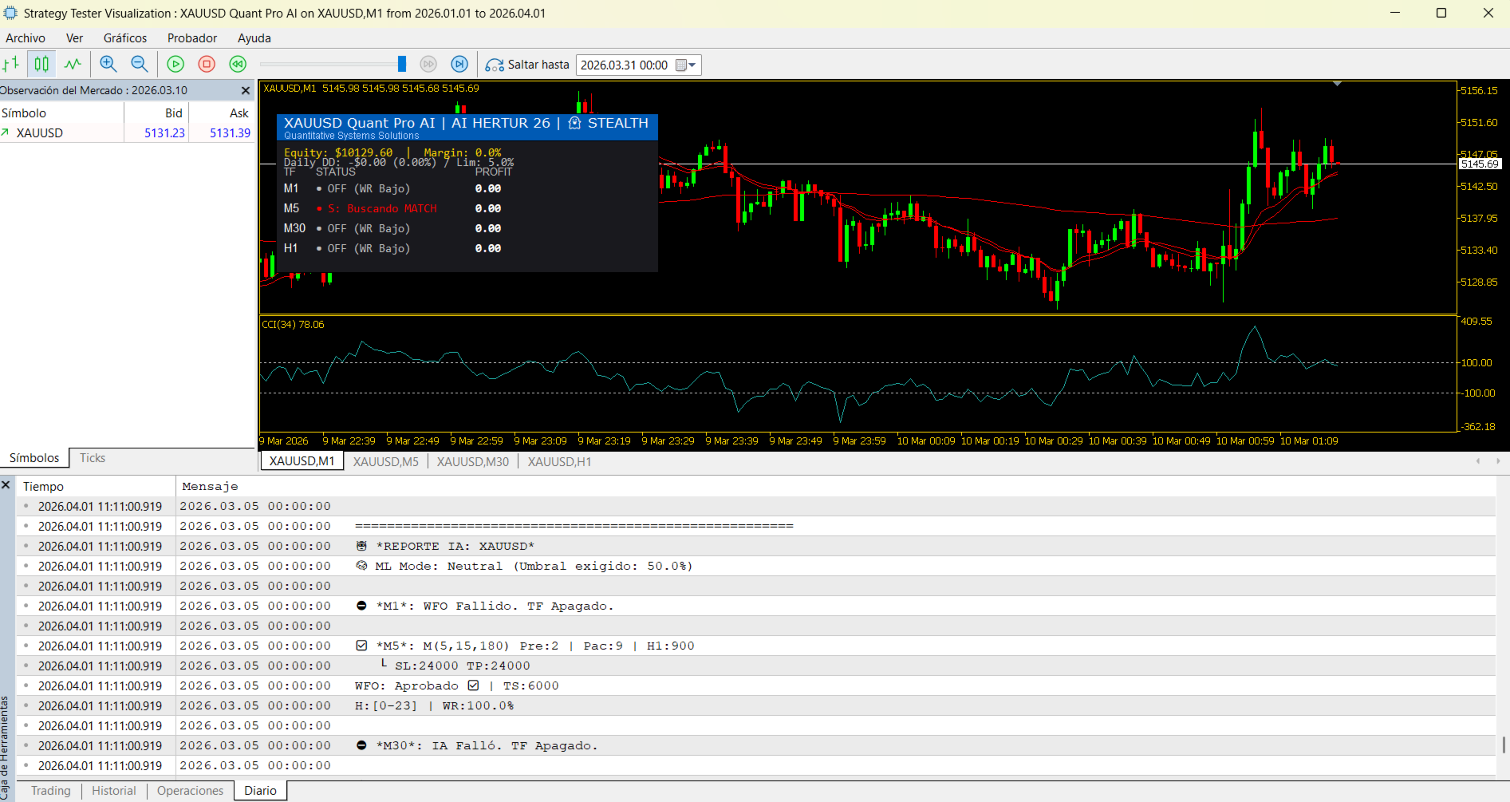Select the M1 WFO Fallido log row
Screen dimensions: 1510x802
coord(756,606)
